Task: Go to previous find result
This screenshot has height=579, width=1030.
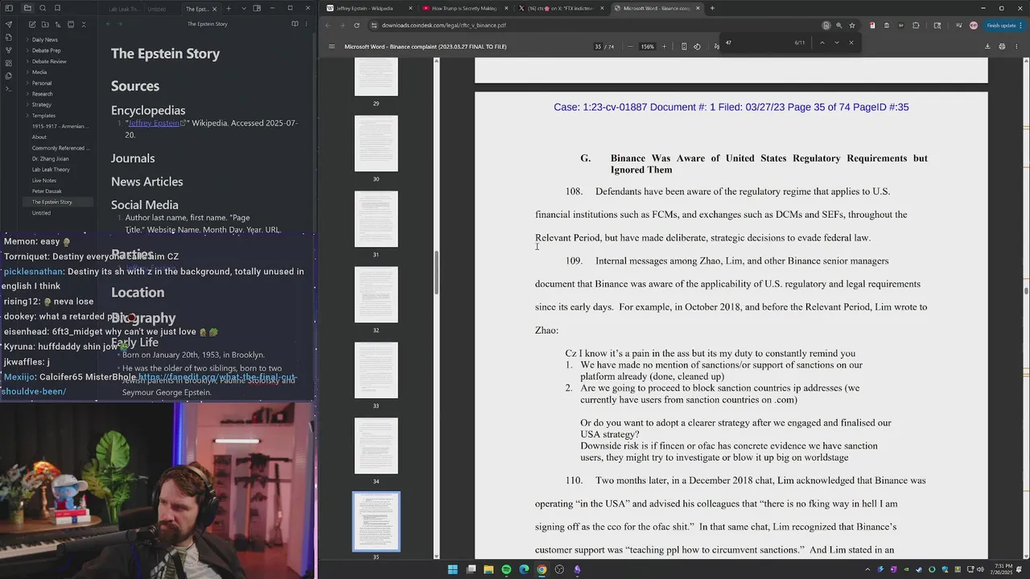Action: coord(822,43)
